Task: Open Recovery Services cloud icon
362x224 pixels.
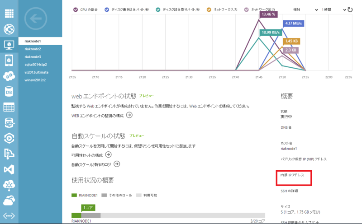Action: coord(9,201)
